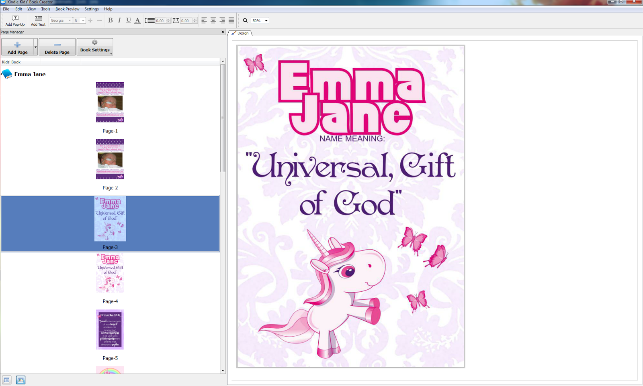Open the font color picker
The image size is (643, 386).
point(137,20)
